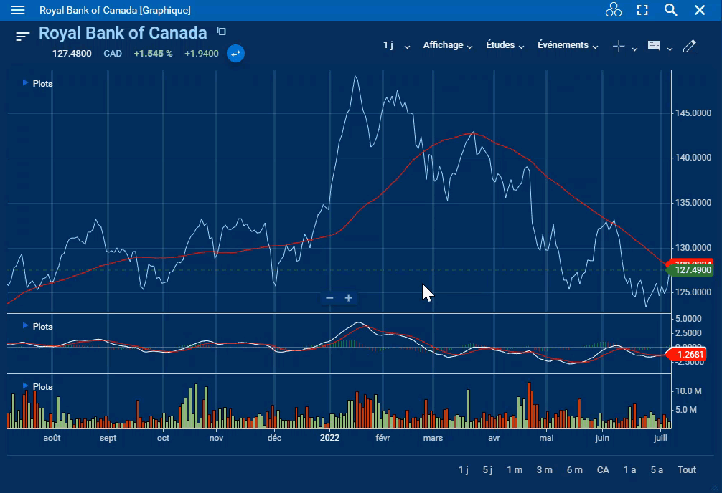Select the 6 m time range
Screen dimensions: 722x493
pyautogui.click(x=574, y=469)
